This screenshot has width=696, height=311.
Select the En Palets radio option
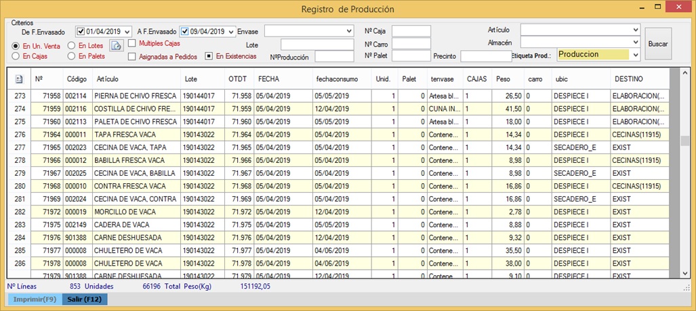tap(72, 57)
